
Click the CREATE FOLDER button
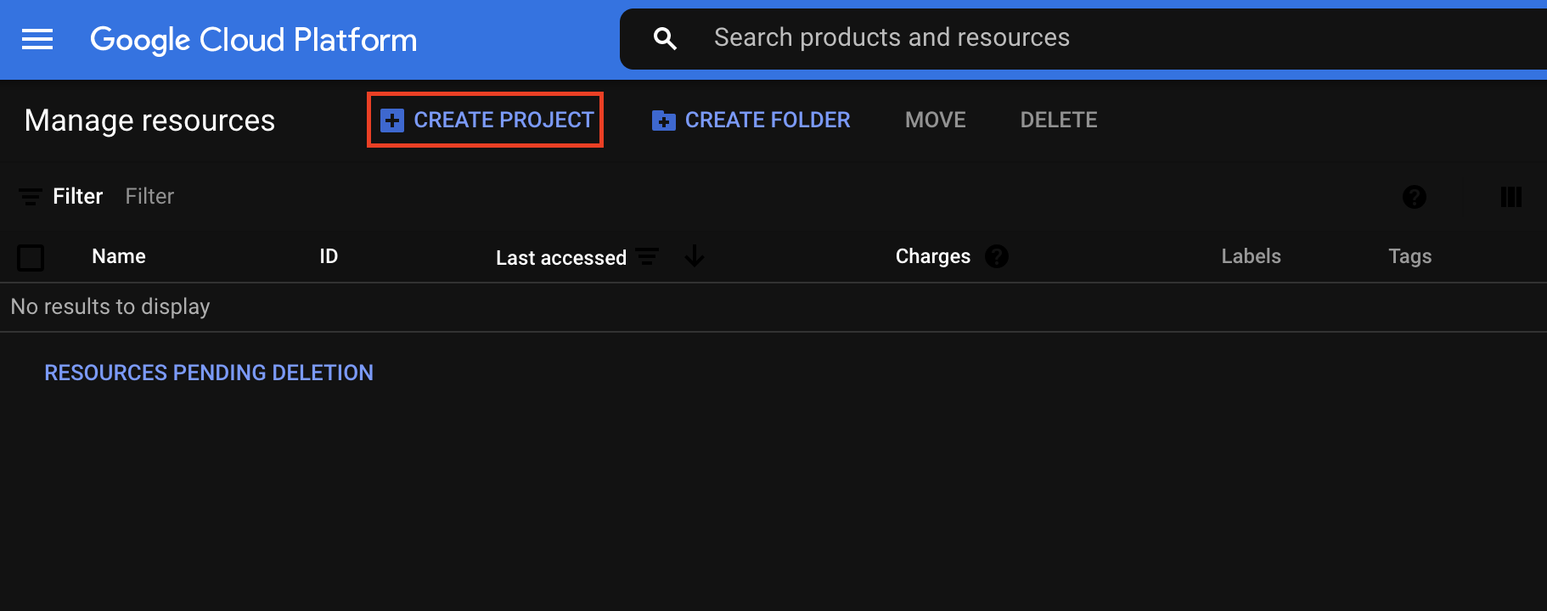pos(751,121)
